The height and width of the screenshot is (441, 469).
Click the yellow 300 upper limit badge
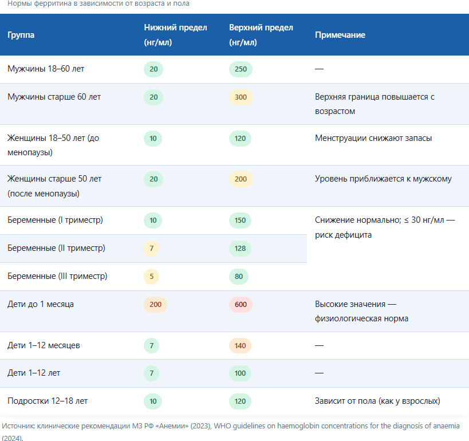coord(241,97)
